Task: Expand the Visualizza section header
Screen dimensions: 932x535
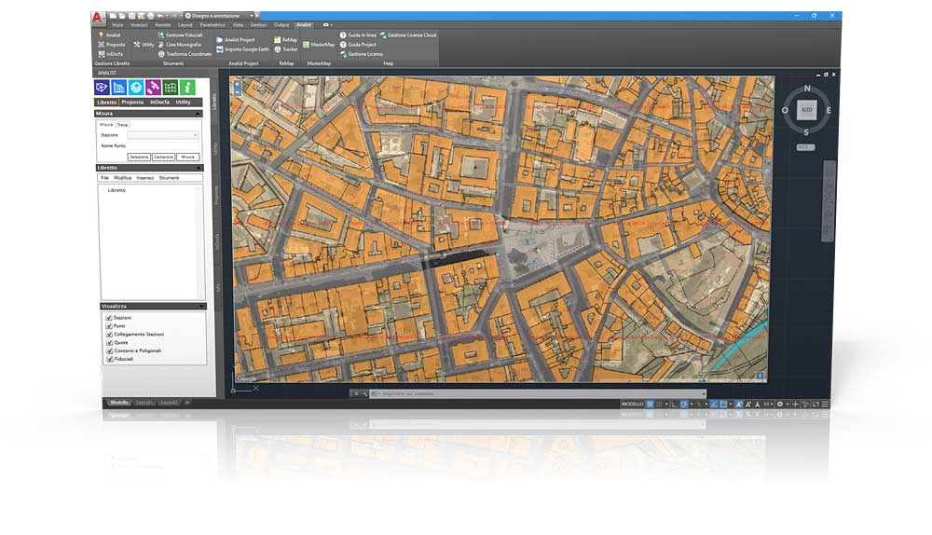Action: pos(153,307)
